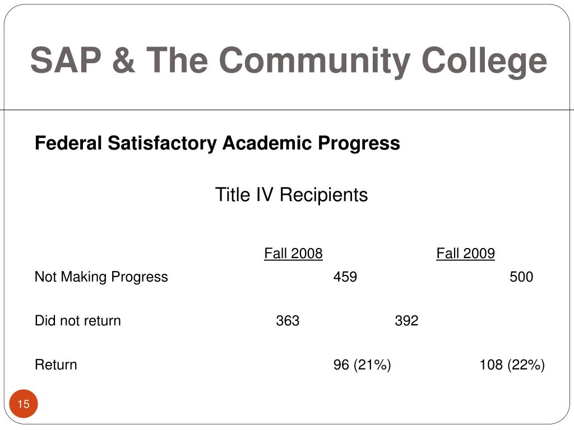Viewport: 574px width, 430px height.
Task: Select the Return row label
Action: point(56,364)
